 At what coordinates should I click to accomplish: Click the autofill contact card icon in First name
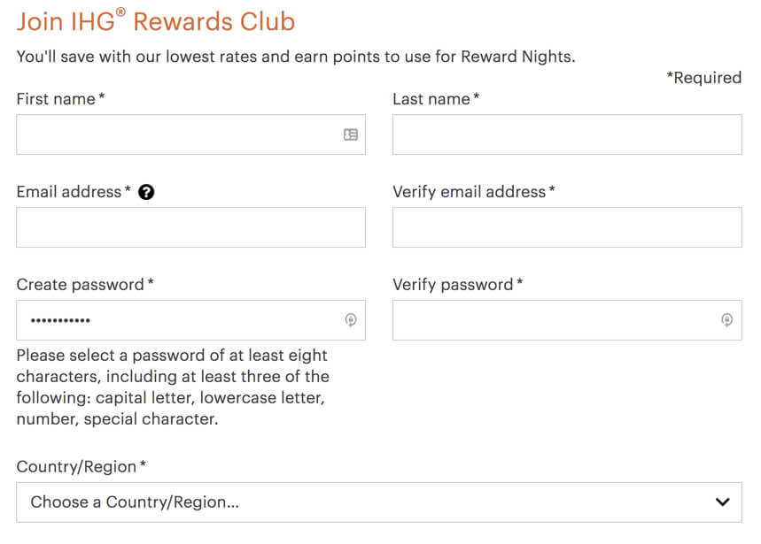[x=351, y=134]
